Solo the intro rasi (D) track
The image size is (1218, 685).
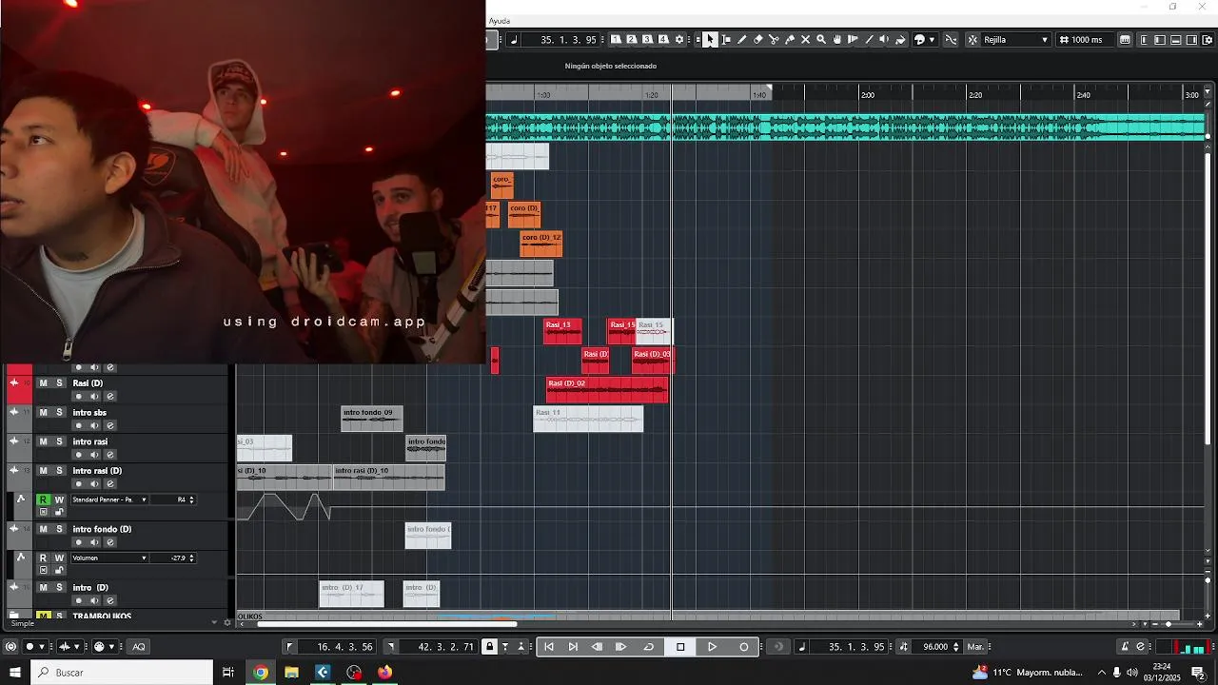click(59, 471)
